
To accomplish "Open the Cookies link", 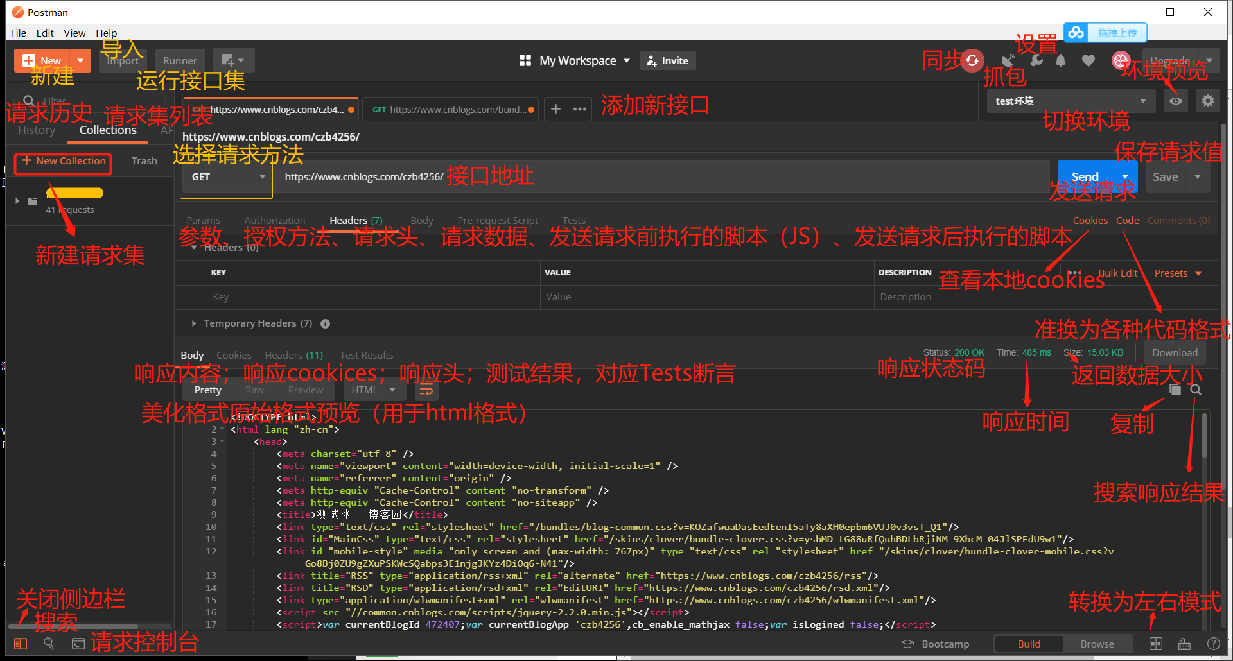I will coord(1090,220).
